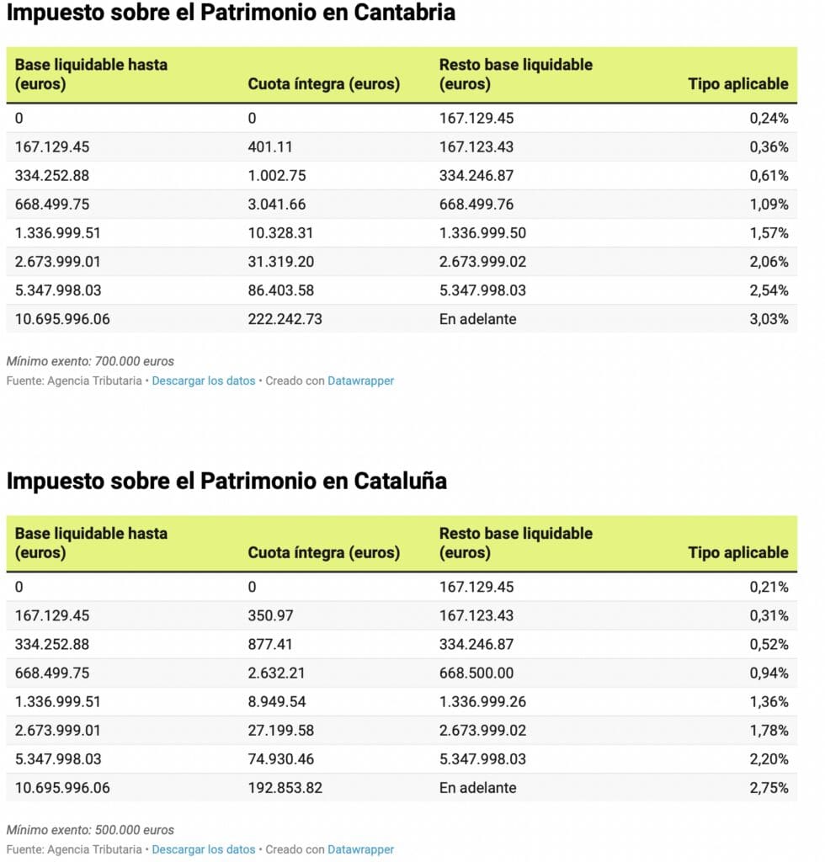
Task: Click 'Cuota íntegra (euros)' header in Cantabria table
Action: tap(323, 83)
